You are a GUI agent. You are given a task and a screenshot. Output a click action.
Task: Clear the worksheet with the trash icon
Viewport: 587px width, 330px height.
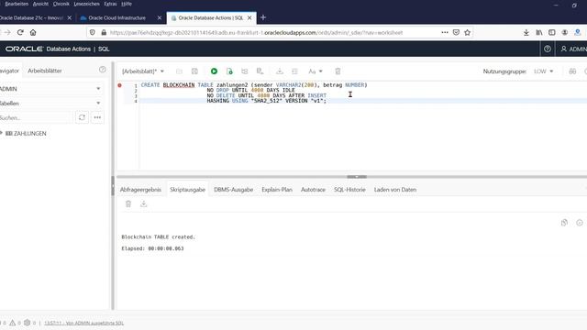point(338,71)
